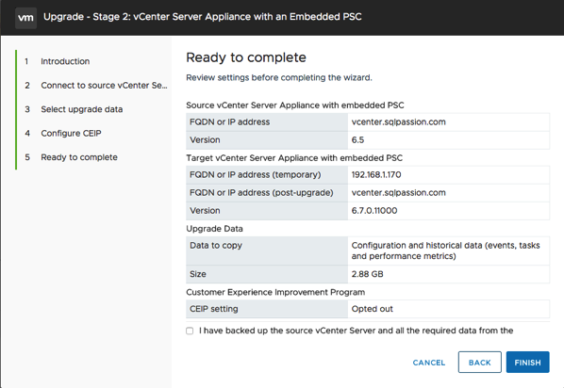Viewport: 564px width, 388px height.
Task: Click 'Upgrade Data' section heading
Action: [214, 229]
